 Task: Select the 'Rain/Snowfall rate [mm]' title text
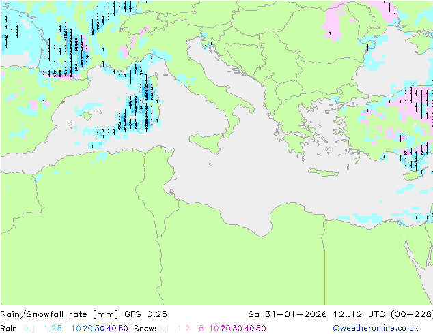coord(59,314)
